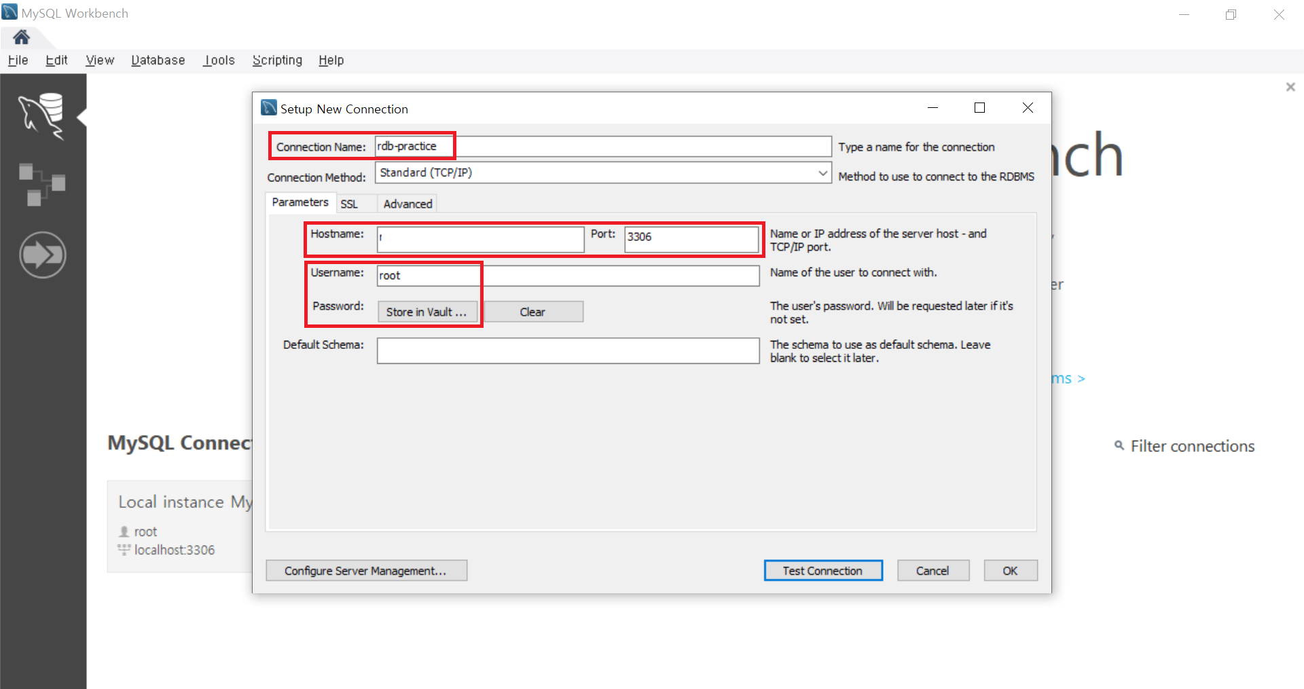This screenshot has width=1304, height=689.
Task: Click Store in Vault button
Action: click(x=427, y=312)
